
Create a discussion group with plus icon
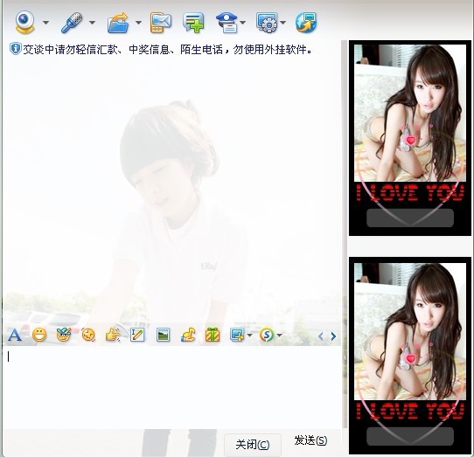pyautogui.click(x=193, y=23)
